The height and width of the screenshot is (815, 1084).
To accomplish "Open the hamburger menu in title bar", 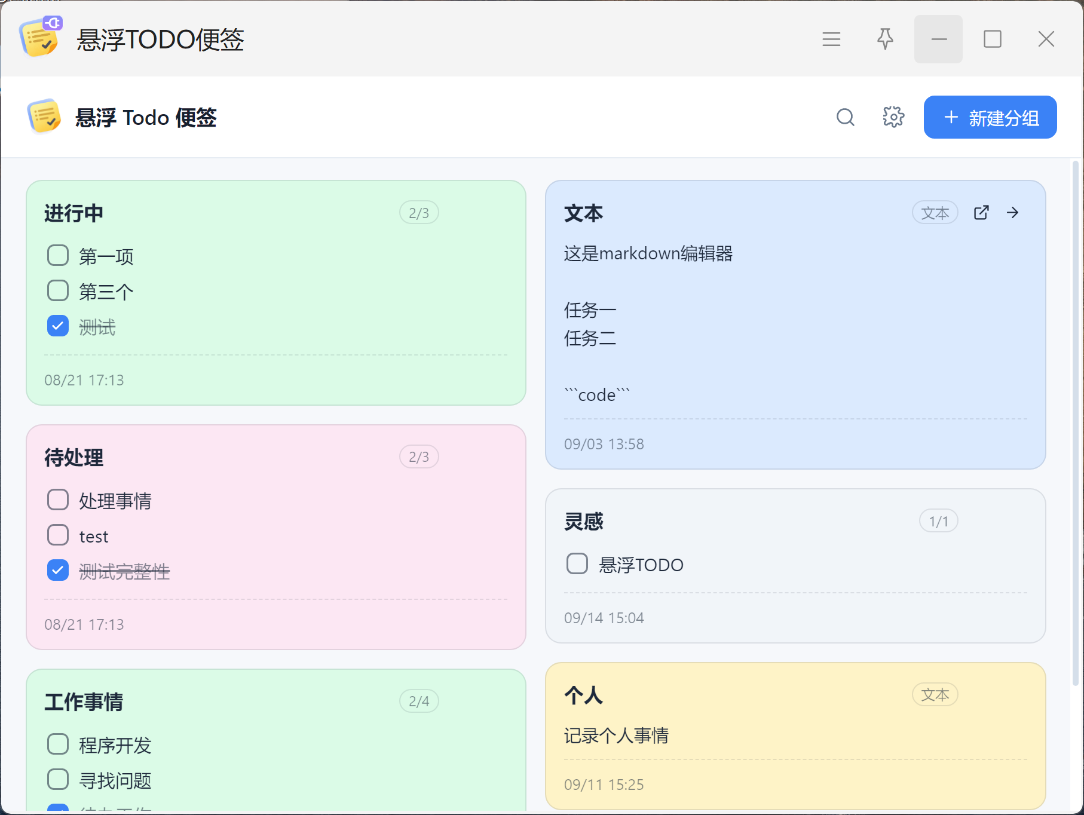I will [x=831, y=39].
